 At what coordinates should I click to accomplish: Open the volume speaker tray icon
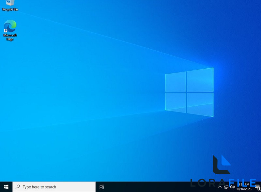coord(232,187)
